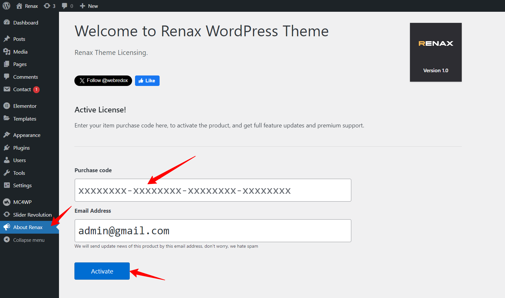Open the Appearance menu item
Screen dimensions: 505x298
[x=29, y=135]
